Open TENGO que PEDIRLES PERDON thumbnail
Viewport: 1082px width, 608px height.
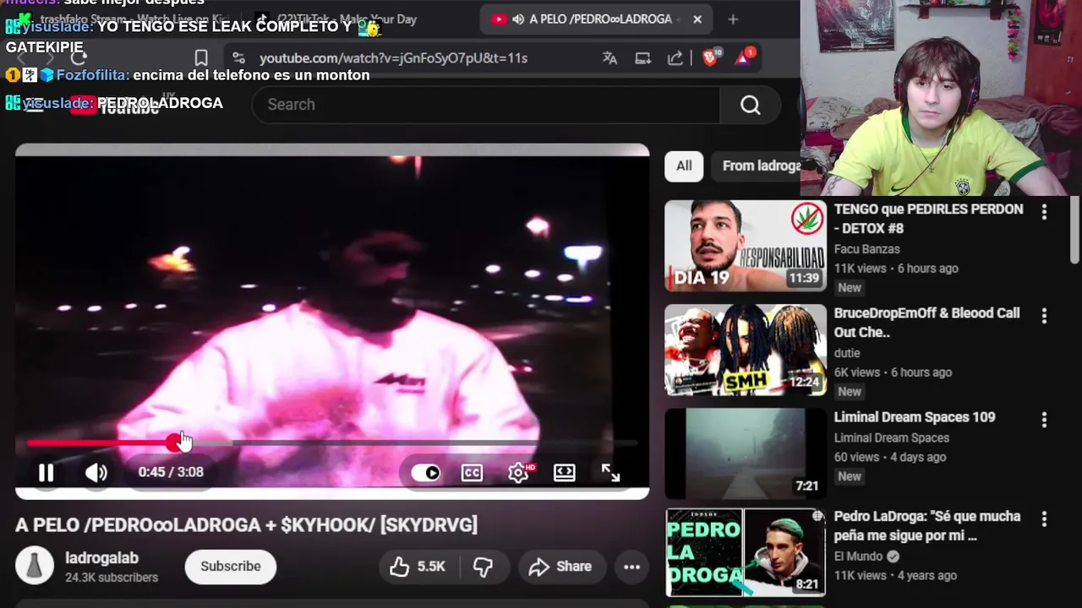746,246
